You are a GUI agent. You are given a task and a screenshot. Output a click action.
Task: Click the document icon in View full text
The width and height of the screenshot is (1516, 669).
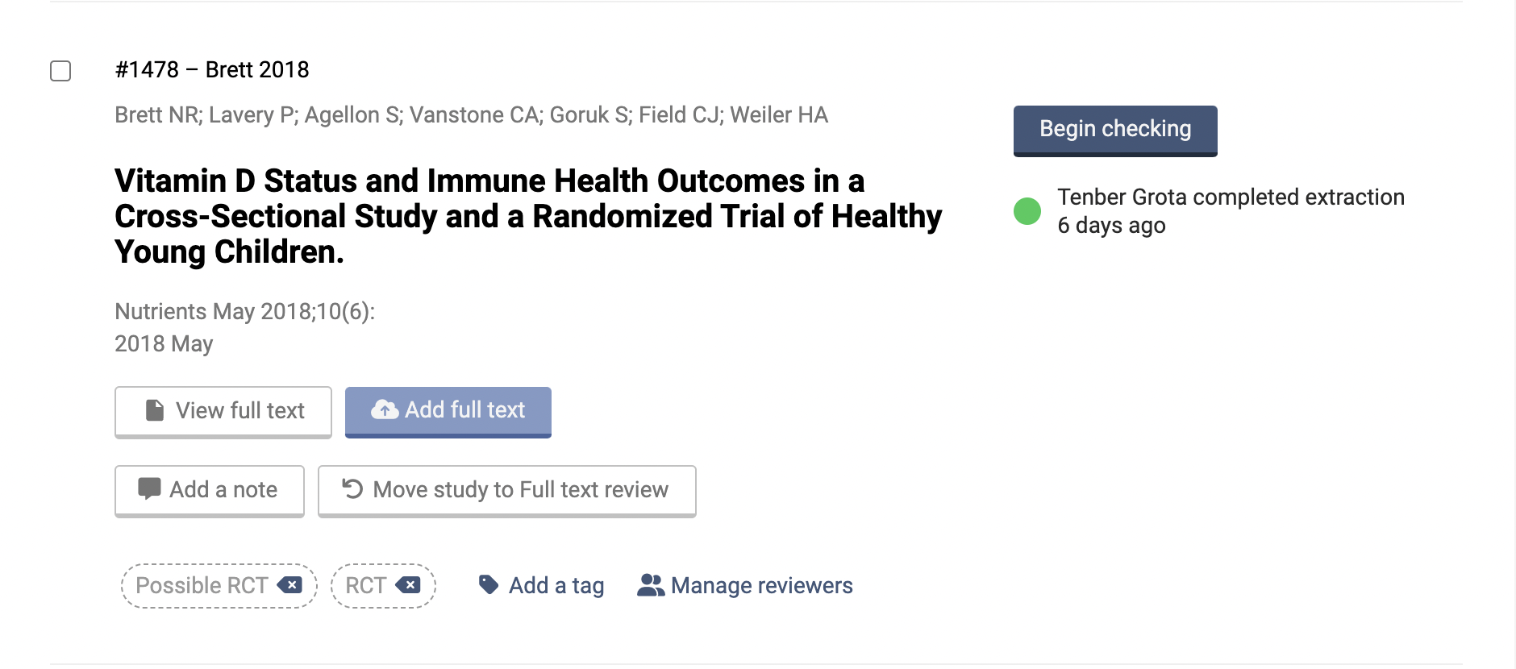(x=154, y=410)
